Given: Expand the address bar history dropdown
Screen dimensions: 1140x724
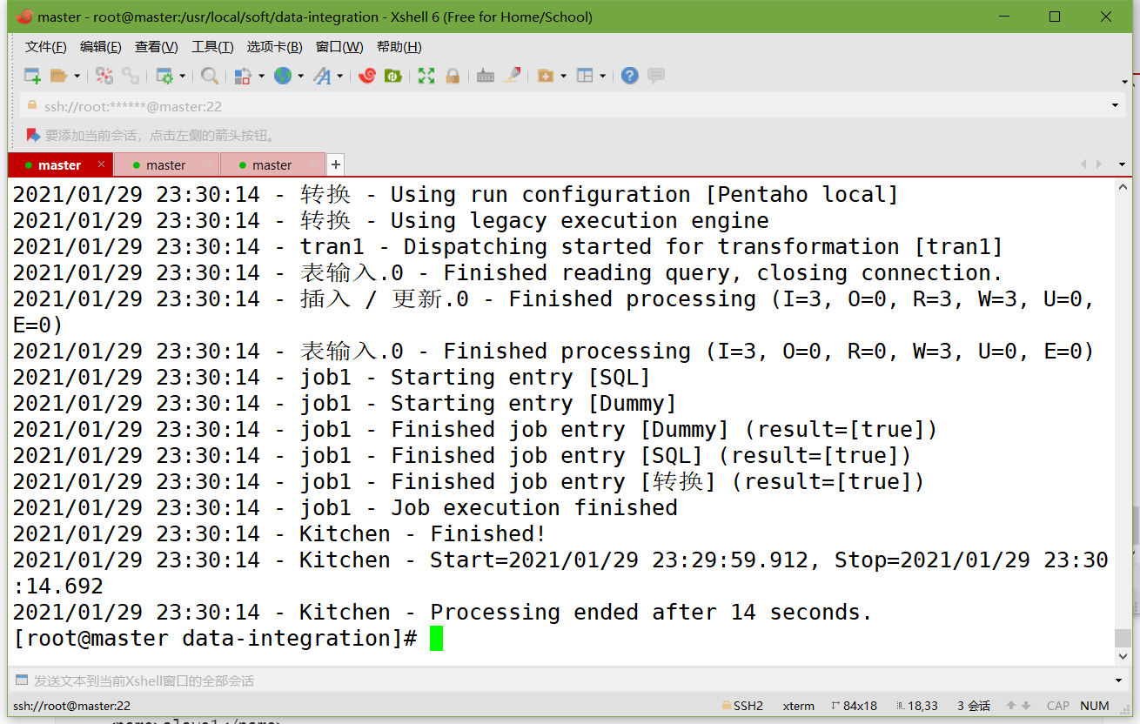Looking at the screenshot, I should [x=1116, y=106].
